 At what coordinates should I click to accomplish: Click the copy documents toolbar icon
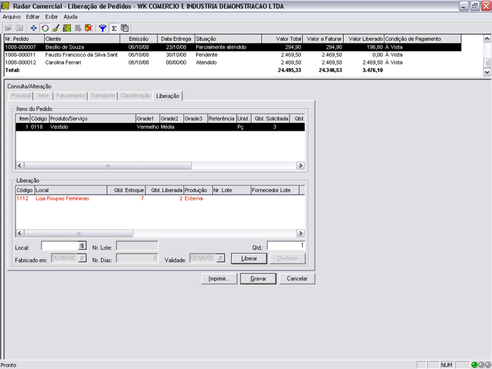[x=124, y=28]
